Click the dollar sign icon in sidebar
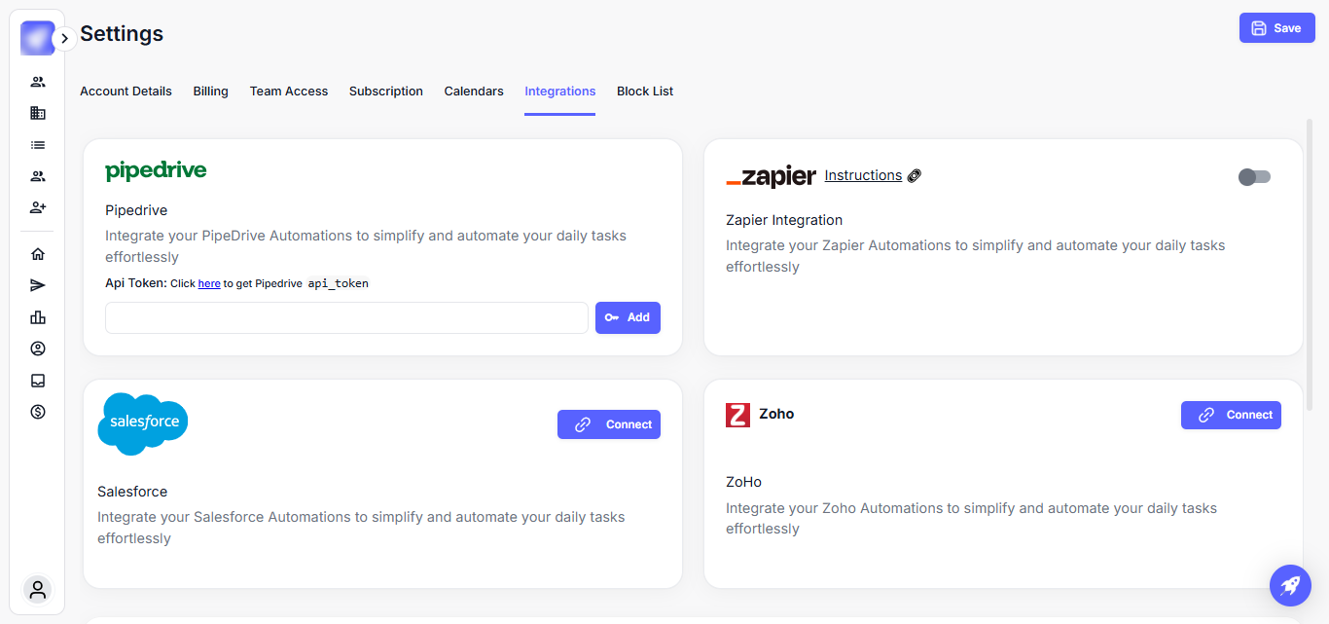The width and height of the screenshot is (1329, 624). tap(38, 412)
